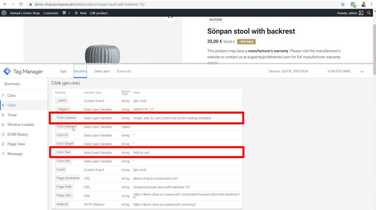The height and width of the screenshot is (210, 376).
Task: Click New in the admin bar
Action: 80,13
